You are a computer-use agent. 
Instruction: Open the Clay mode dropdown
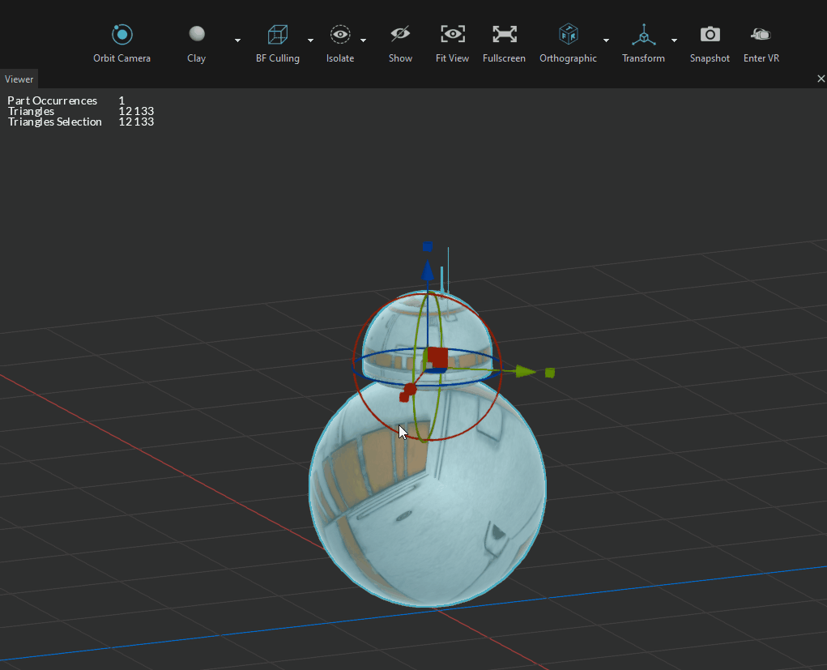click(x=237, y=40)
